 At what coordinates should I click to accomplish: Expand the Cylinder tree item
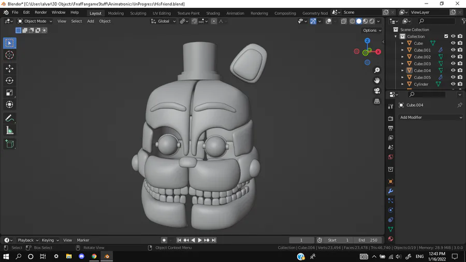coord(402,84)
